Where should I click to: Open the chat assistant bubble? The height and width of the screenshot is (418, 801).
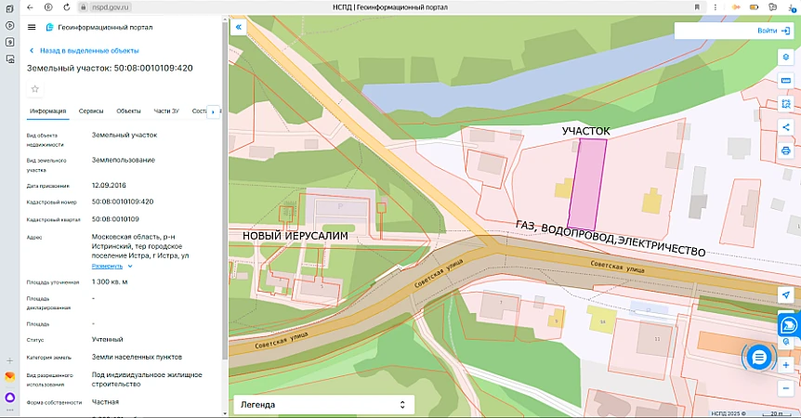point(758,357)
